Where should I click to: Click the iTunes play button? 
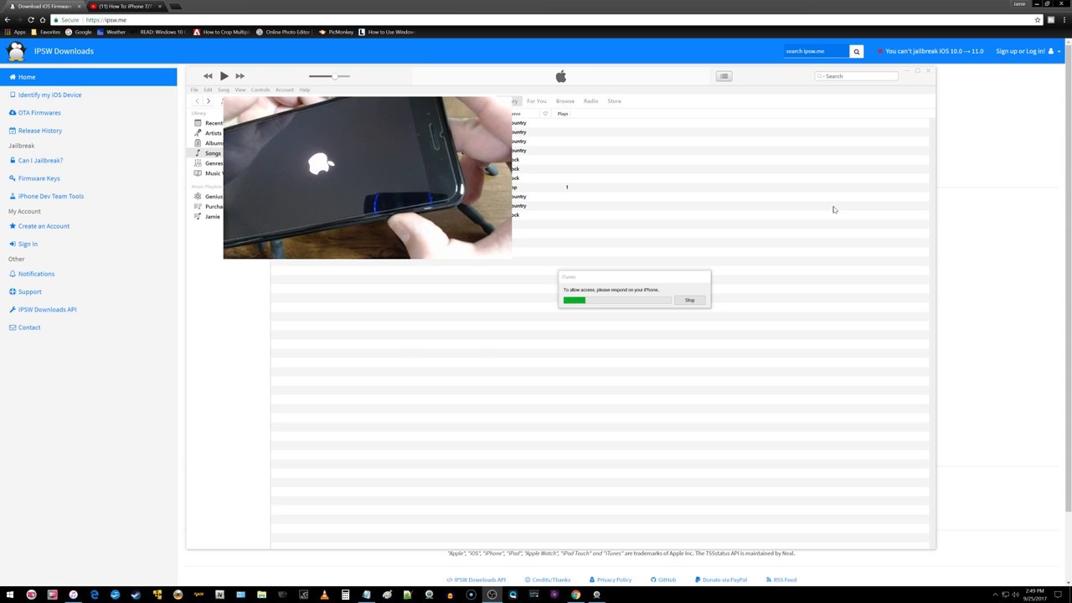pos(224,76)
